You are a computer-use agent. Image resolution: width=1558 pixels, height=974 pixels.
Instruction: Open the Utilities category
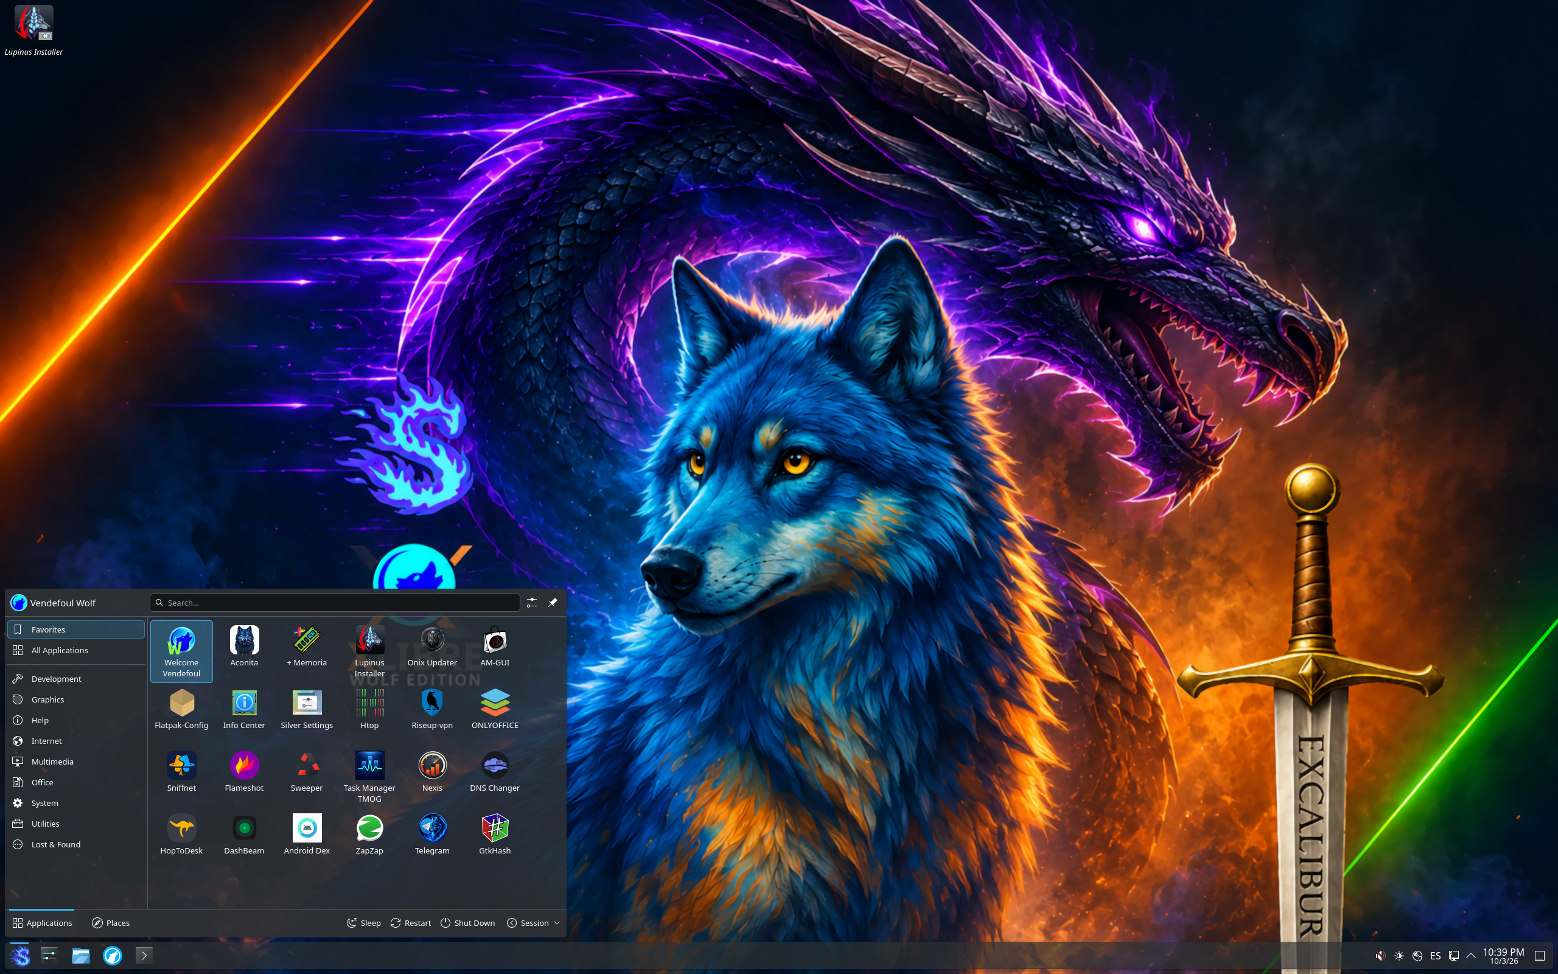[x=76, y=823]
